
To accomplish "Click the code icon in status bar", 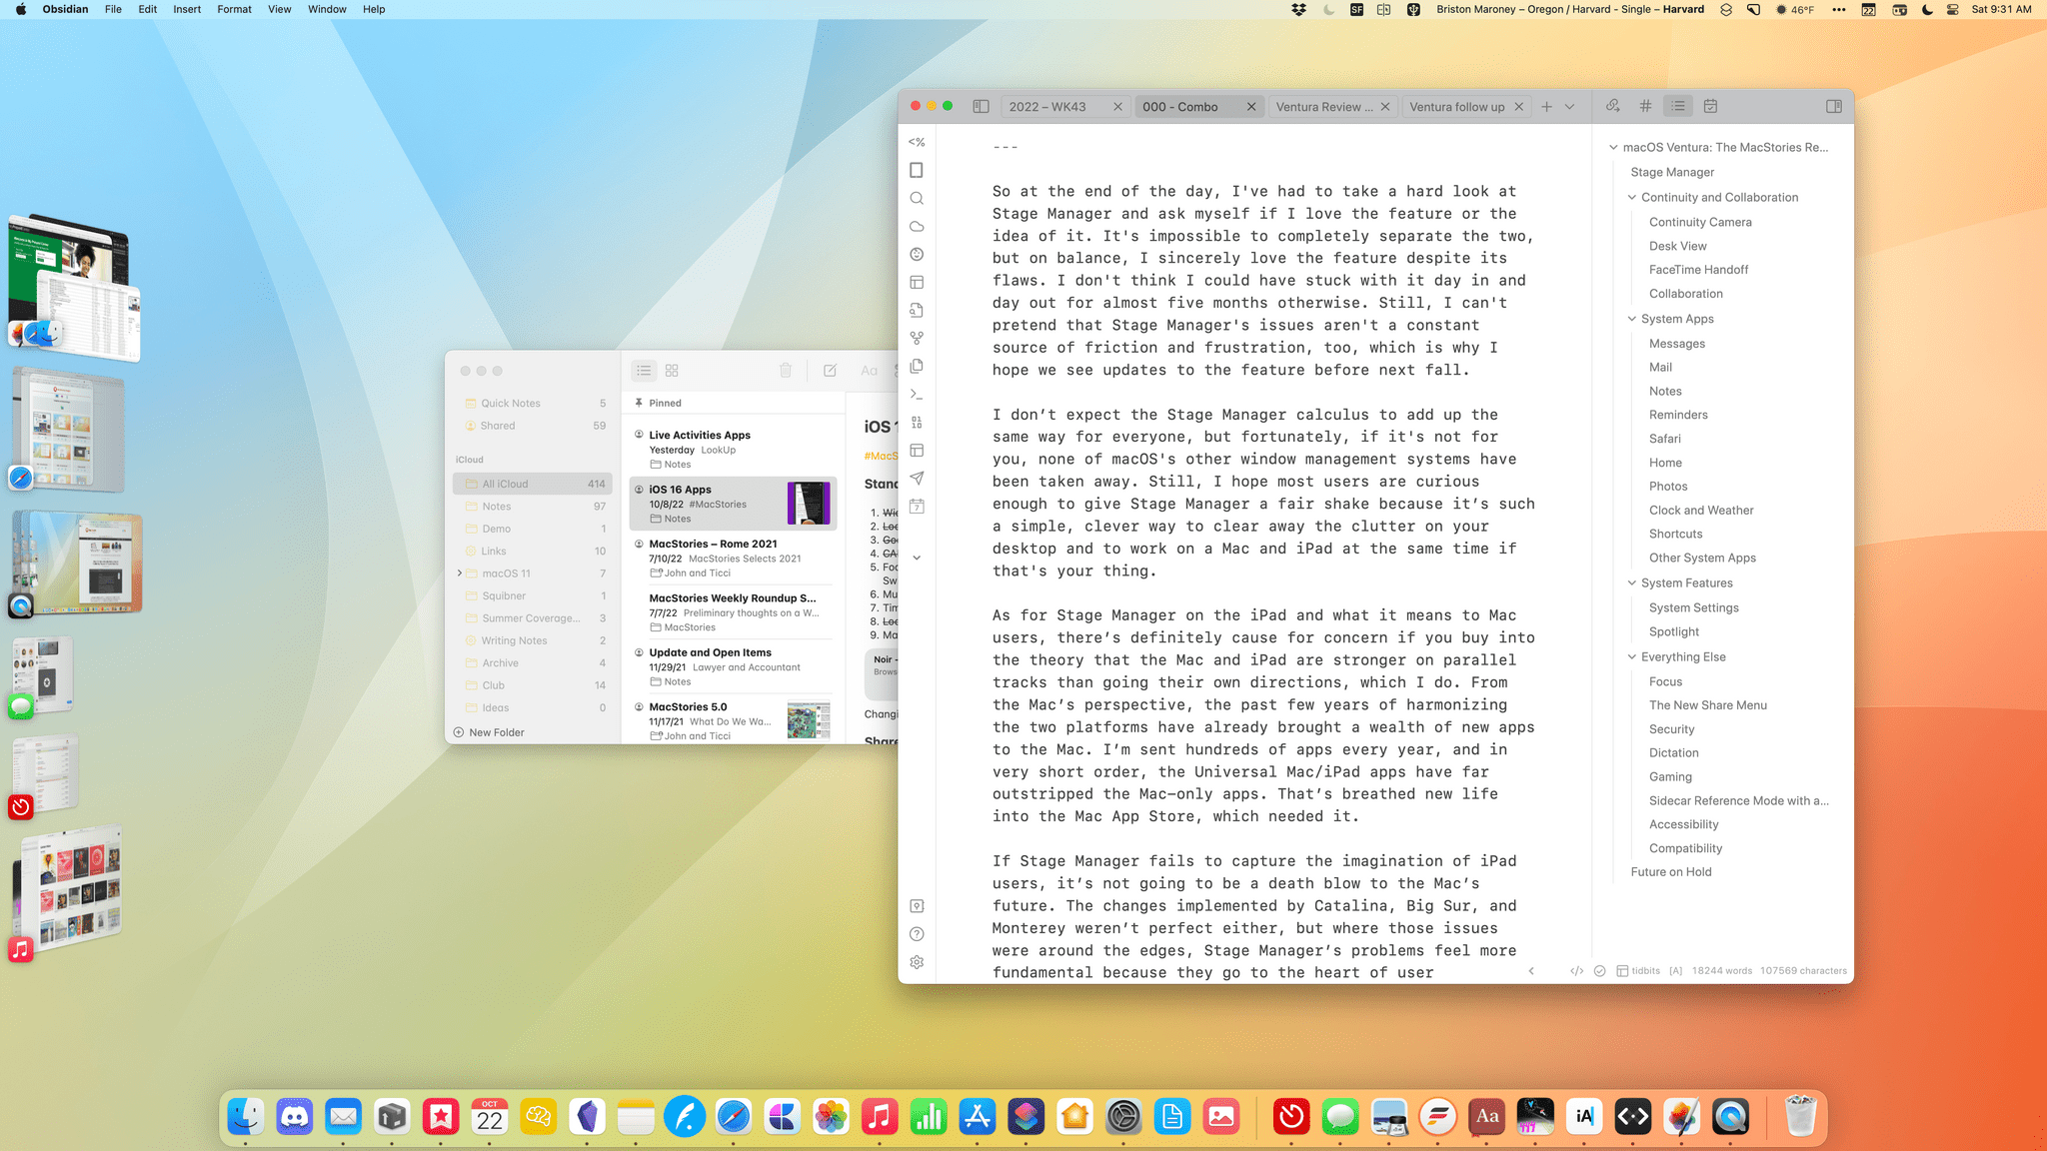I will click(1576, 971).
